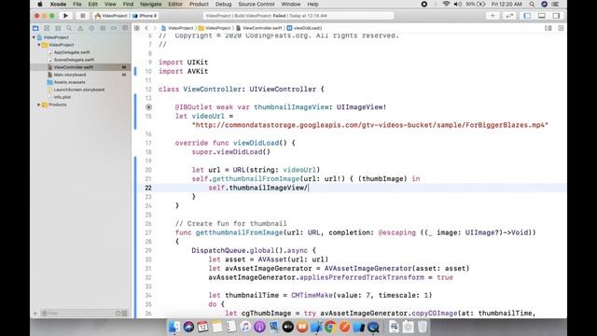597x336 pixels.
Task: Add new file with navigator plus button
Action: click(x=35, y=314)
